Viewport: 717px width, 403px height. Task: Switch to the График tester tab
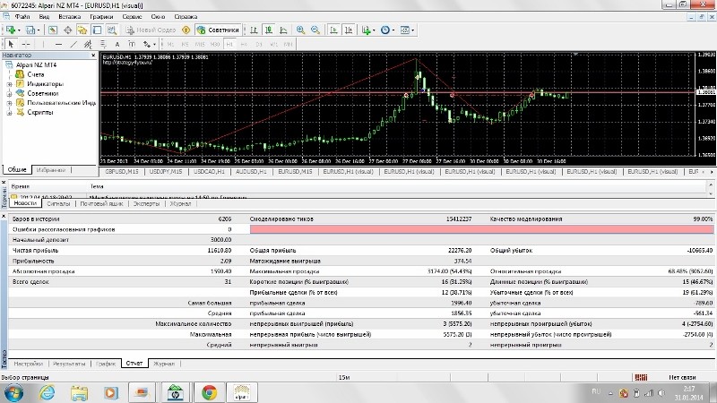click(106, 364)
